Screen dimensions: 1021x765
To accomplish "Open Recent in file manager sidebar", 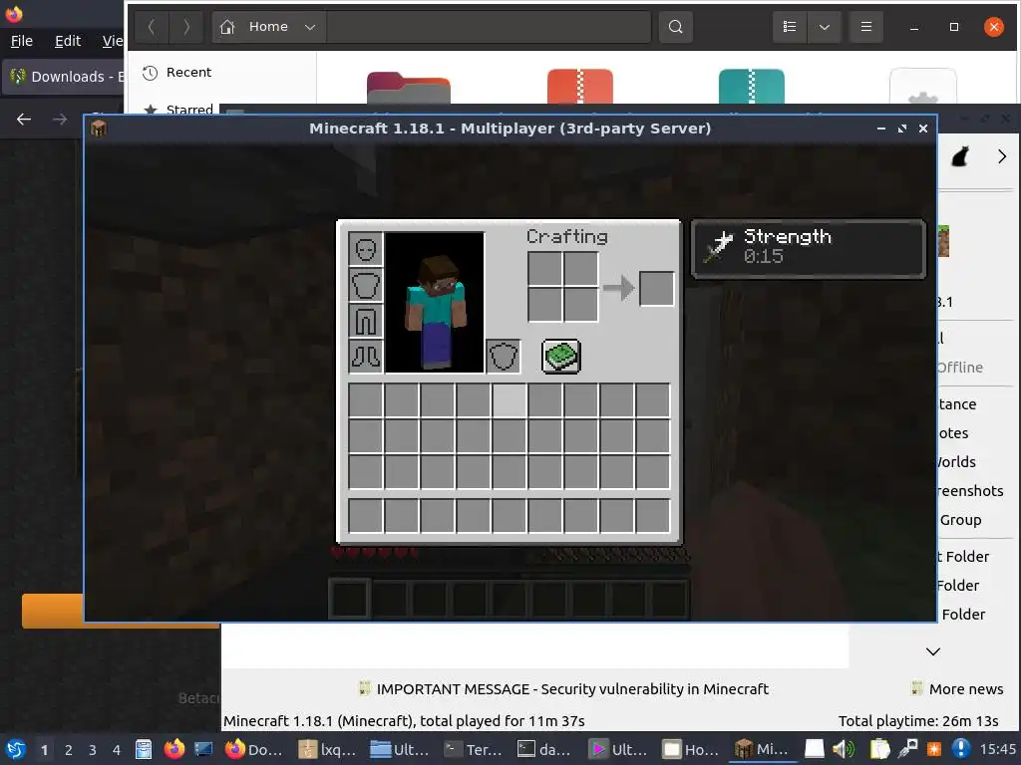I will click(188, 72).
